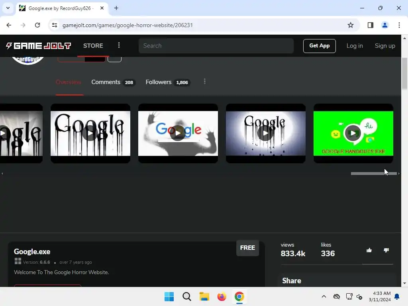Click the media carousel horizontal scrollbar thumb
This screenshot has width=408, height=306.
pos(374,174)
